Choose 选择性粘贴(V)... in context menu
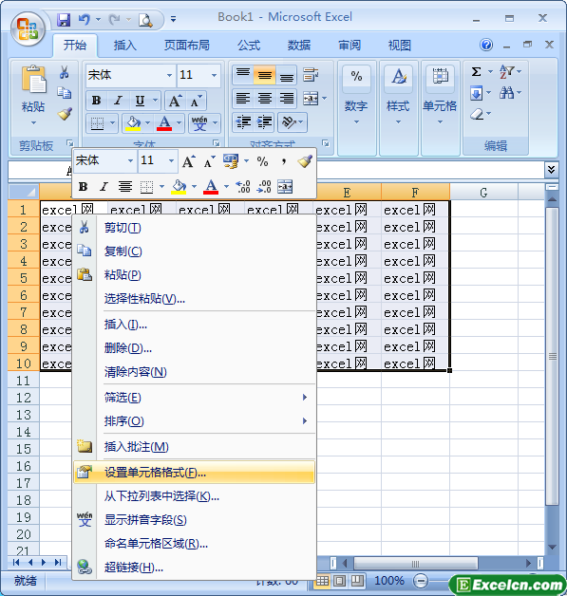Image resolution: width=567 pixels, height=596 pixels. point(195,299)
